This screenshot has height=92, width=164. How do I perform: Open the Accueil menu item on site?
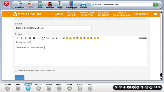coord(59,14)
